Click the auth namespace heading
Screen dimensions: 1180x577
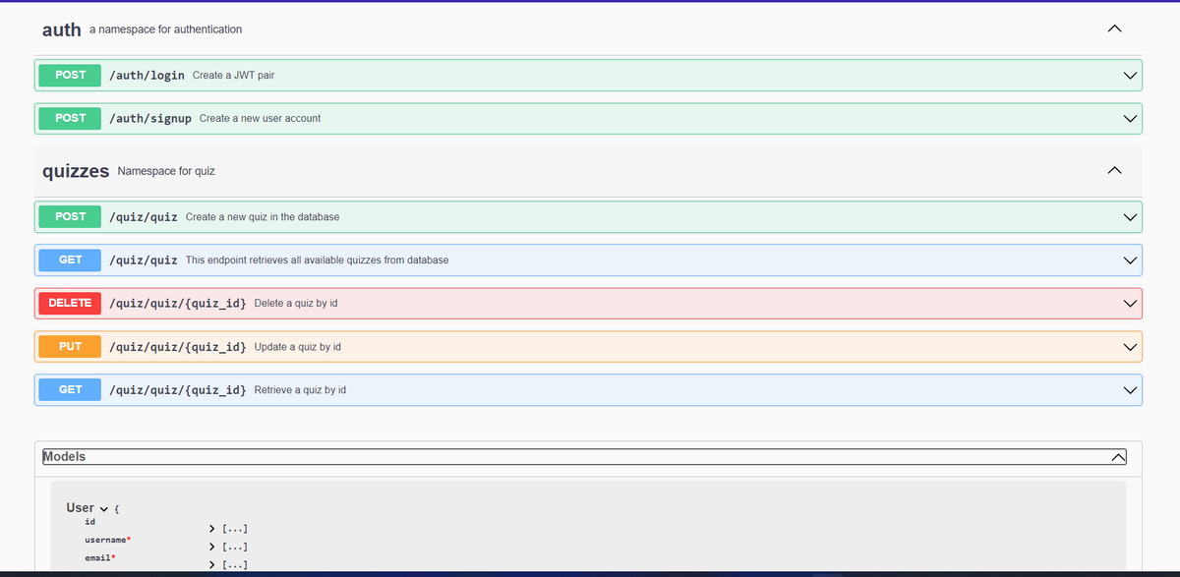coord(62,29)
